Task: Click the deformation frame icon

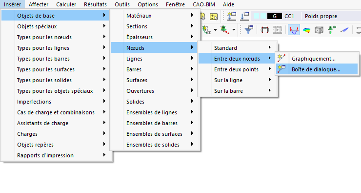Action: [x=264, y=30]
